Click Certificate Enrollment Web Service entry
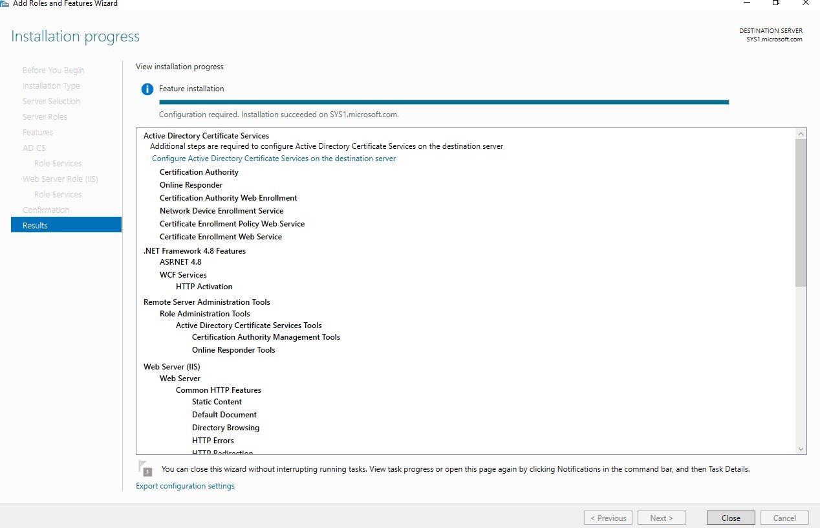This screenshot has height=528, width=820. [221, 237]
